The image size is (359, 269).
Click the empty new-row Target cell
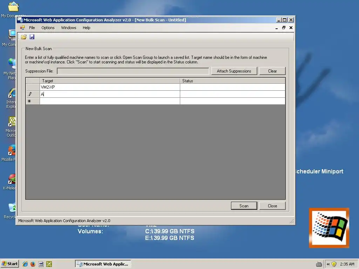110,101
